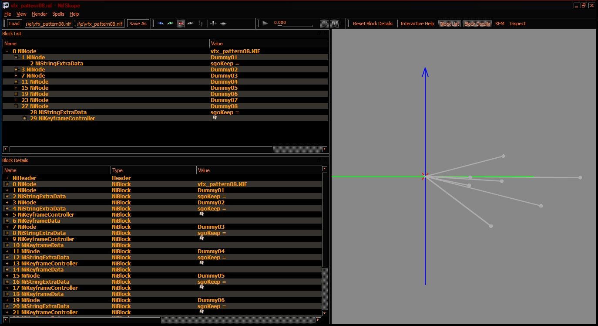598x326 pixels.
Task: Select 28 NiStringExtraData in Block List
Action: tap(58, 112)
